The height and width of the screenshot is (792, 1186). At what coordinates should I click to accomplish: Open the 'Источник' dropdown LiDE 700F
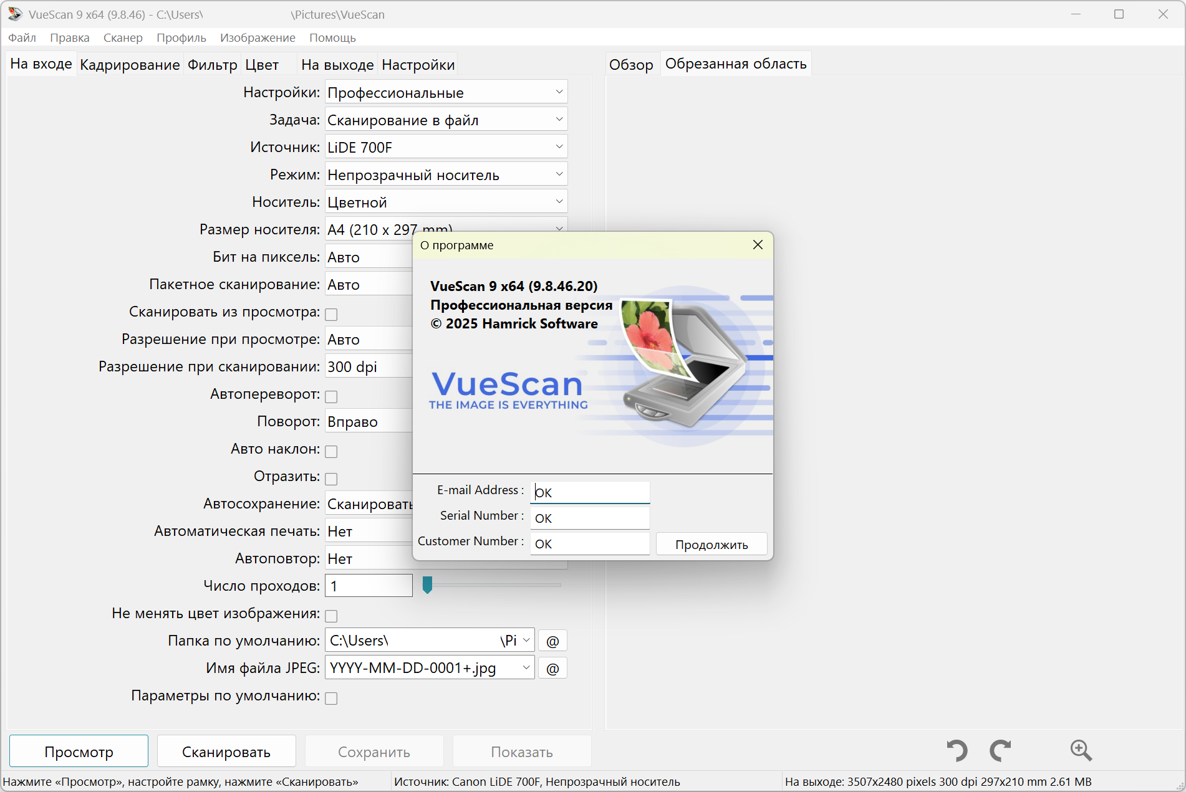click(x=446, y=147)
